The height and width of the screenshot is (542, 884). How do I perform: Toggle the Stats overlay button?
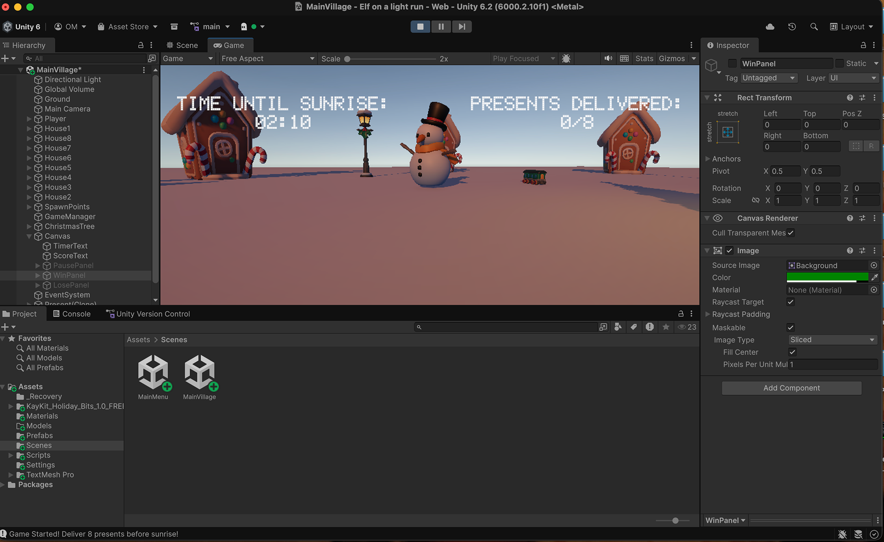tap(644, 58)
